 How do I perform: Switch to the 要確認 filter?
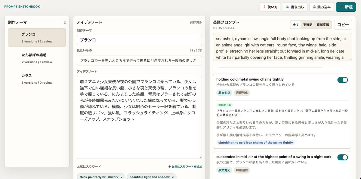coord(308,25)
